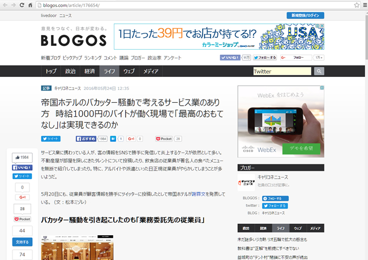Open the ランキング menu link

(x=92, y=58)
